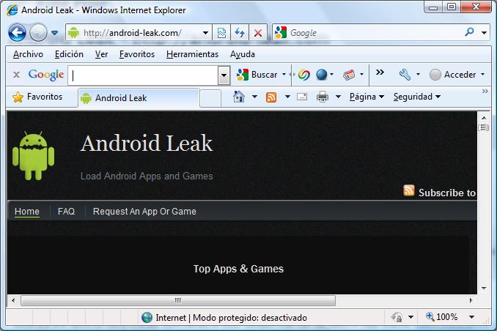Click the green Android robot logo
Viewport: 497px width, 331px height.
click(x=33, y=155)
